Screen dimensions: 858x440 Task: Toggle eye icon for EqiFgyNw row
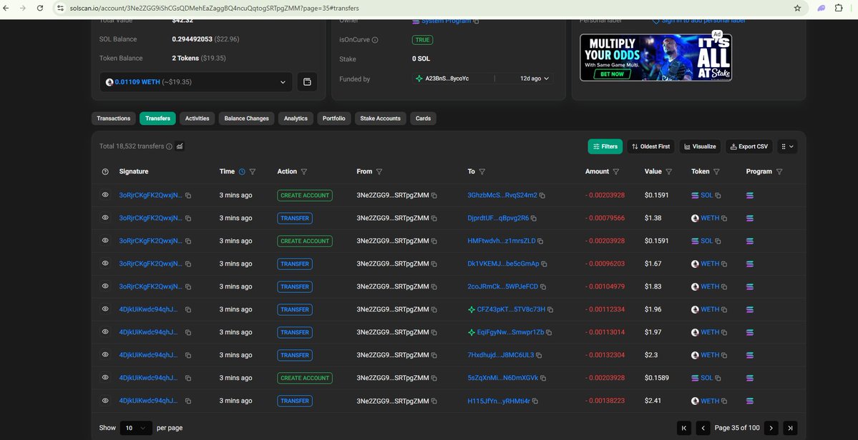pos(105,332)
